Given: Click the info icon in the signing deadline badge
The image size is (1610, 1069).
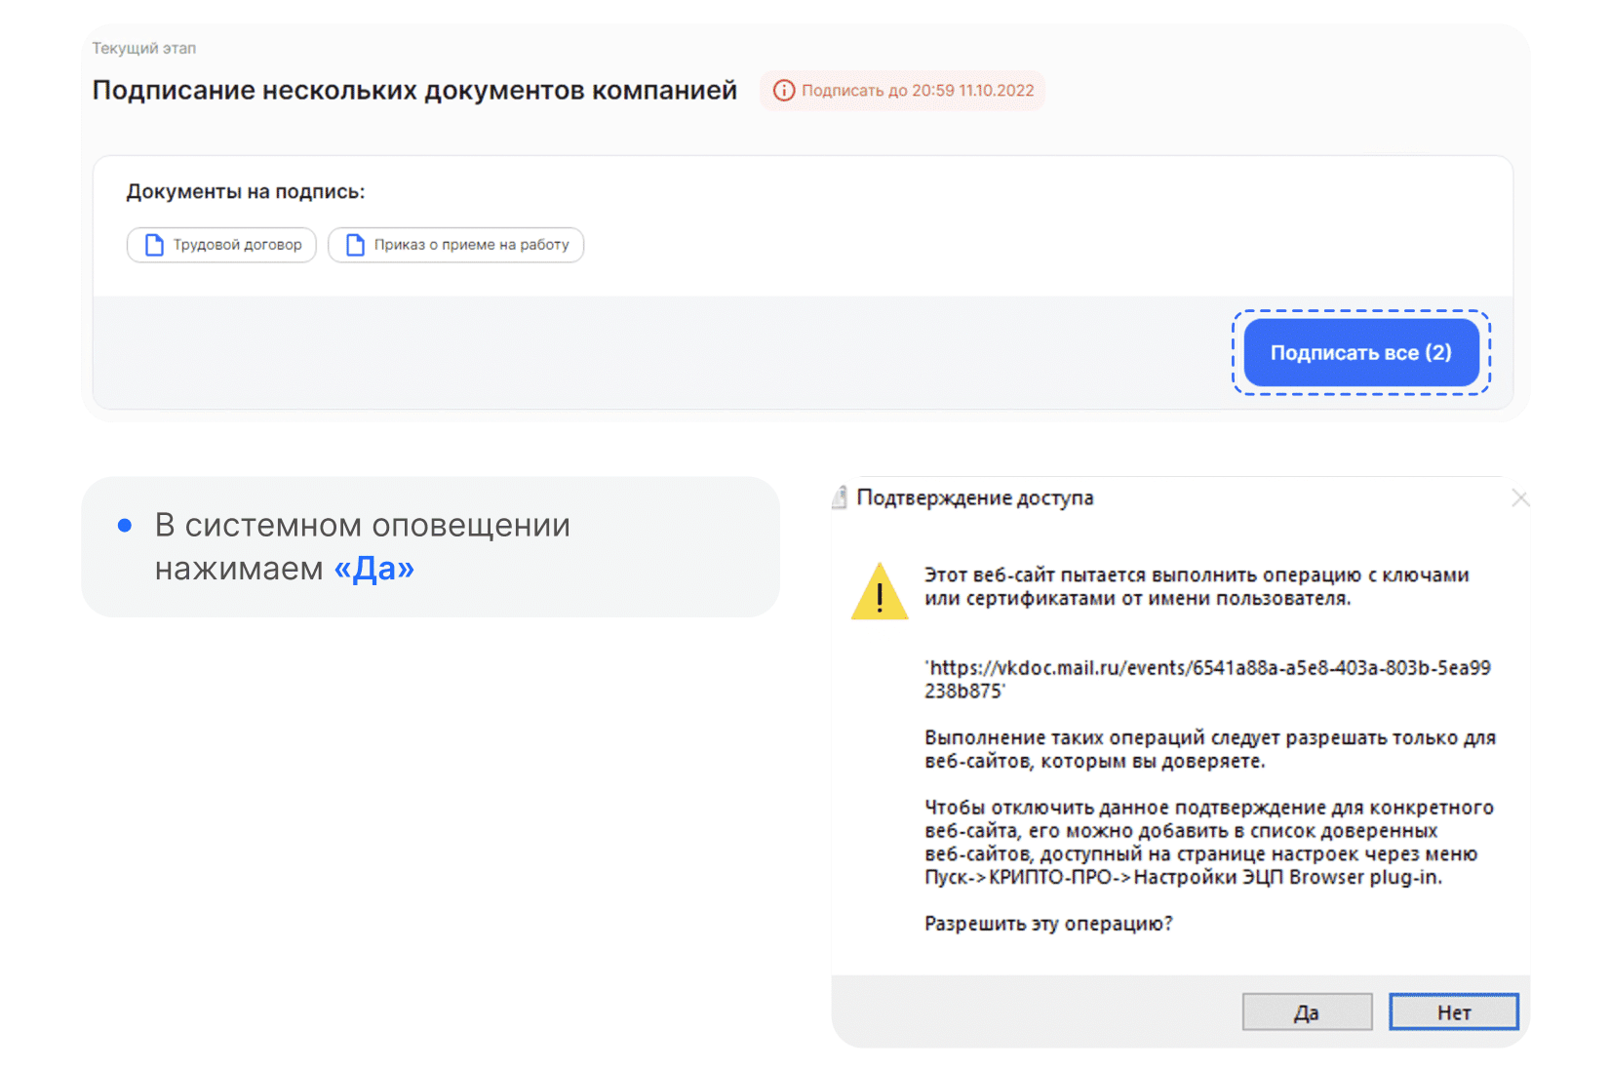Looking at the screenshot, I should pyautogui.click(x=784, y=91).
